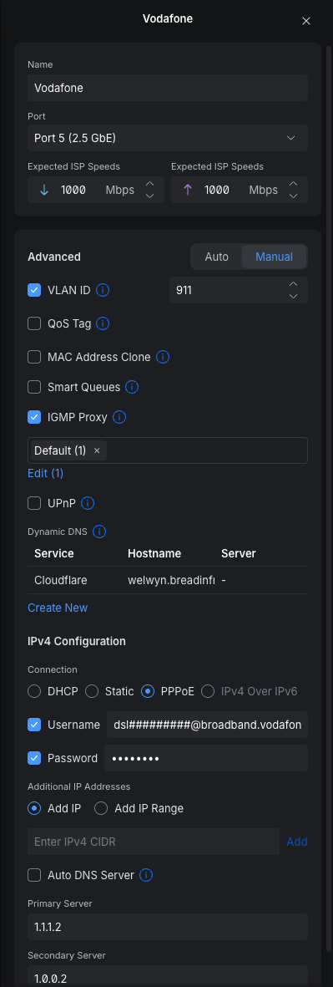Select the PPPoE connection radio button
The width and height of the screenshot is (333, 987).
point(148,691)
